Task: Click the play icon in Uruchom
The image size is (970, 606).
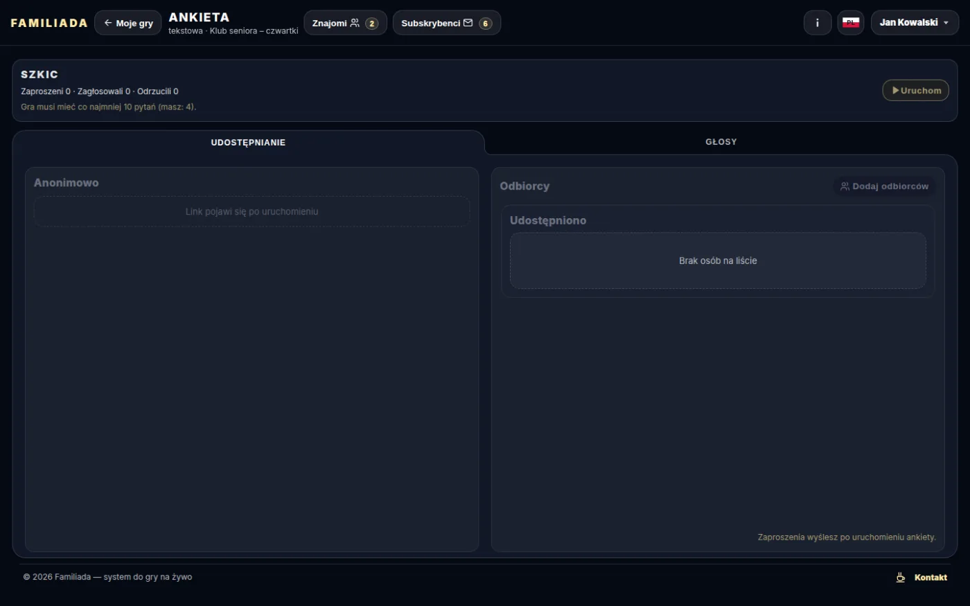Action: point(896,91)
